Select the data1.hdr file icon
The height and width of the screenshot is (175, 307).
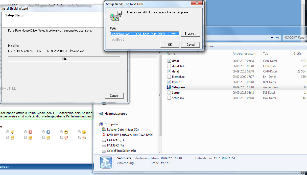click(170, 66)
